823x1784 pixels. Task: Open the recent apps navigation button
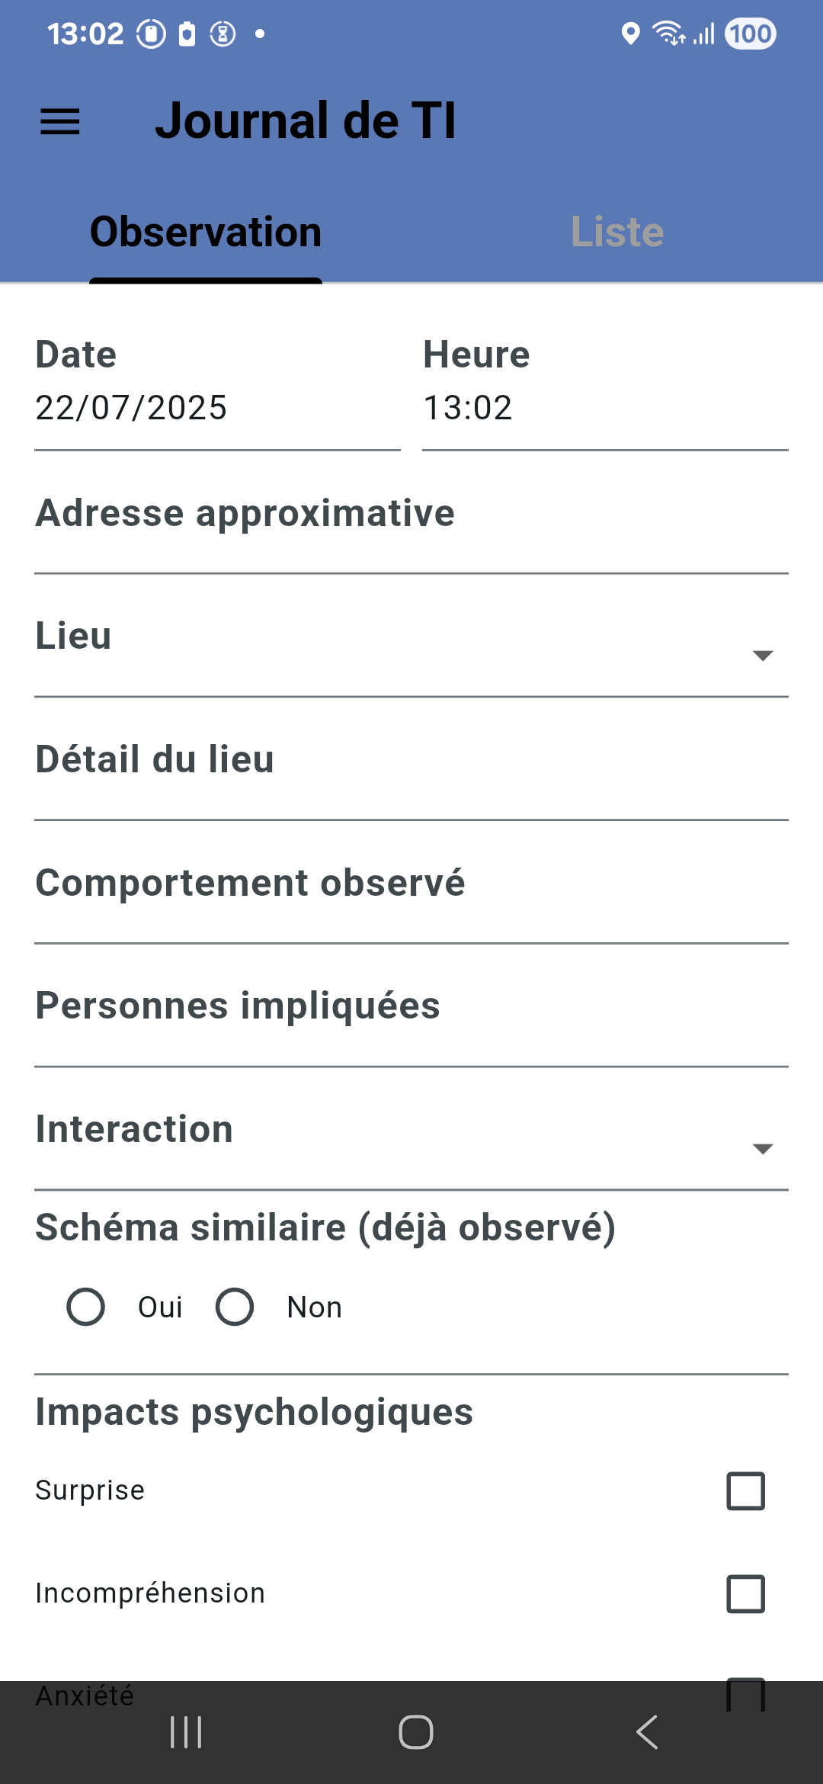click(x=186, y=1732)
